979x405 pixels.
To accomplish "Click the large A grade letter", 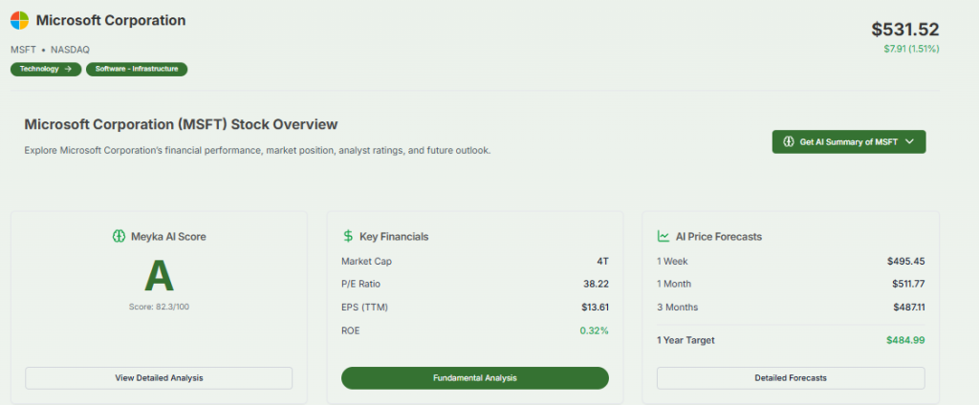I will coord(159,276).
